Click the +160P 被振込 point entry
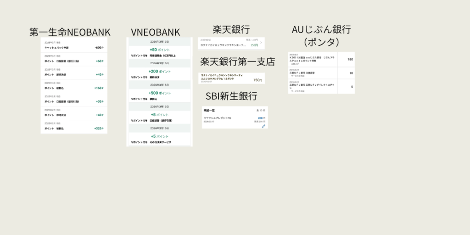This screenshot has width=470, height=235. coord(74,88)
